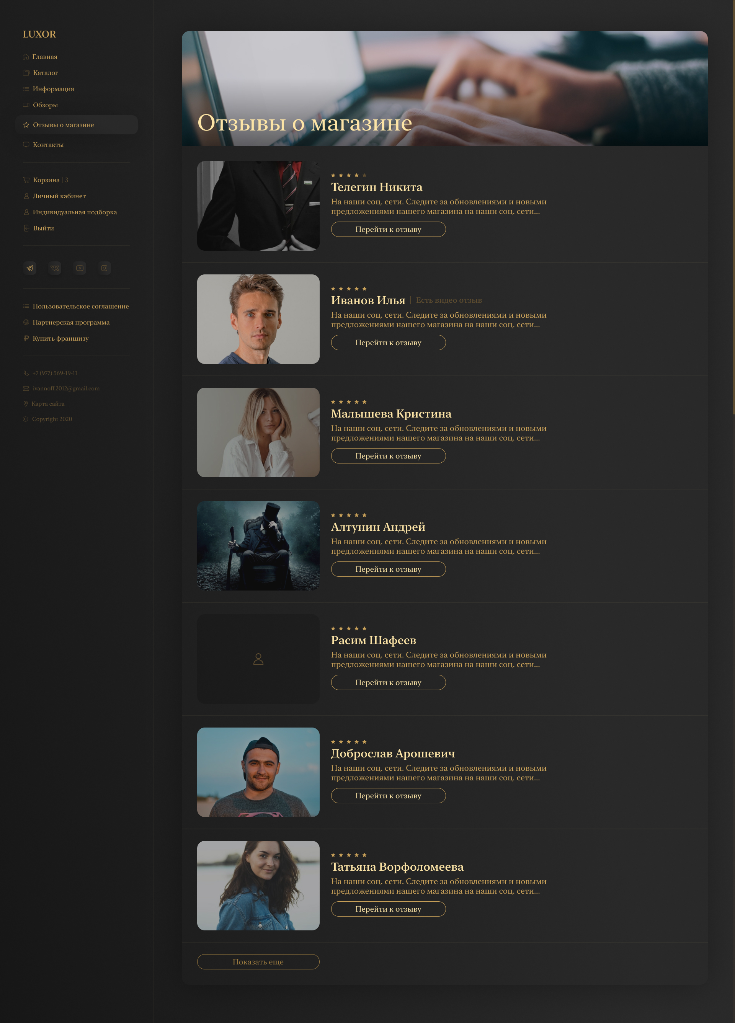Open the Контакты menu item

[48, 145]
